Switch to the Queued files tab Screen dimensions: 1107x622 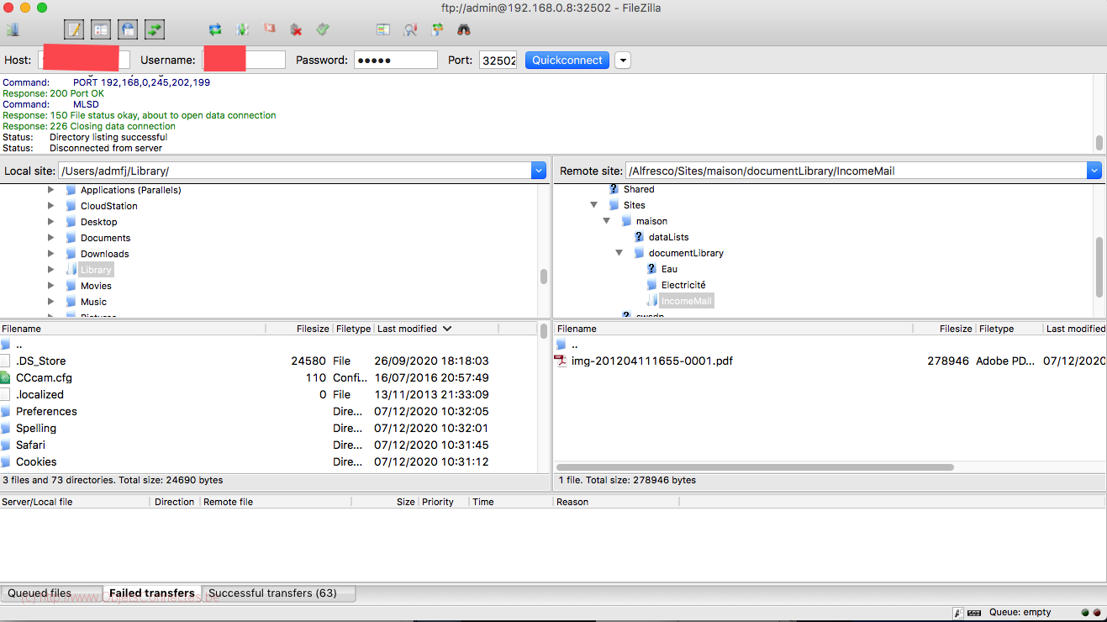[51, 593]
